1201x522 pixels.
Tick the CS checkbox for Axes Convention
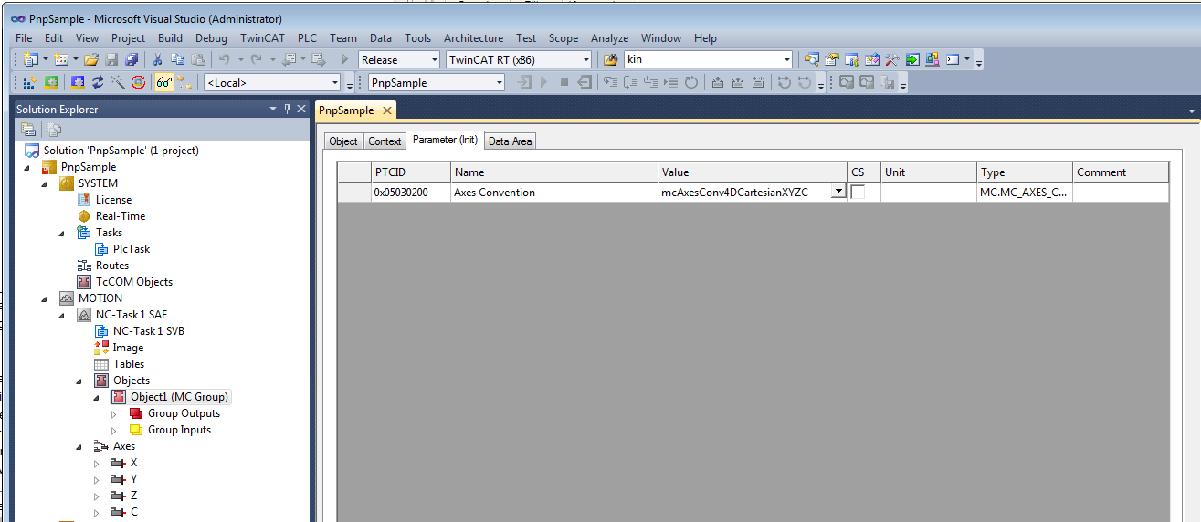858,193
